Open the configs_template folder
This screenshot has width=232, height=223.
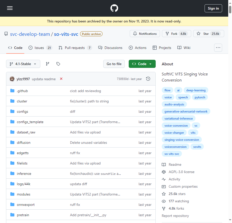click(30, 122)
